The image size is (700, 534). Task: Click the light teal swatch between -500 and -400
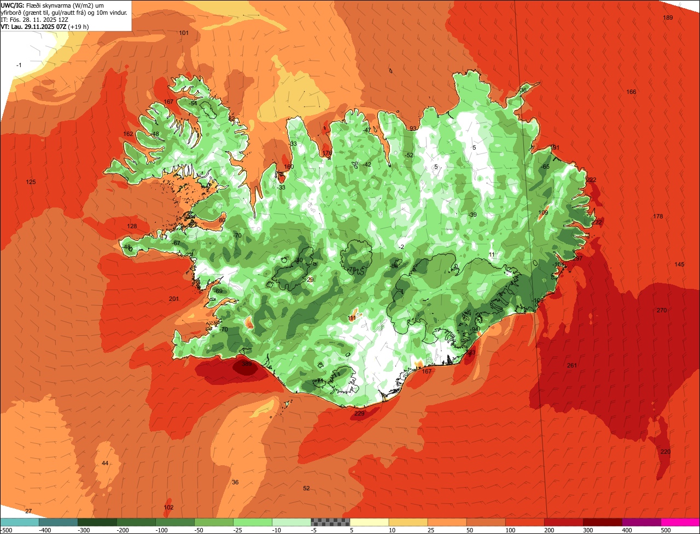point(20,522)
